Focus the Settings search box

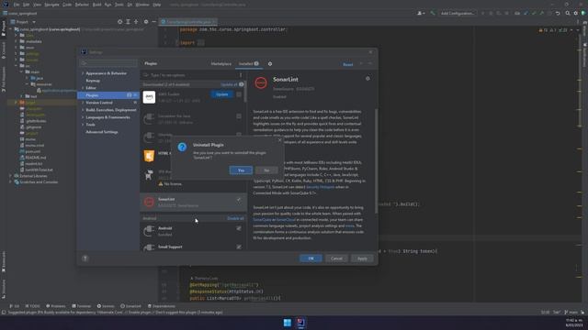pyautogui.click(x=108, y=63)
